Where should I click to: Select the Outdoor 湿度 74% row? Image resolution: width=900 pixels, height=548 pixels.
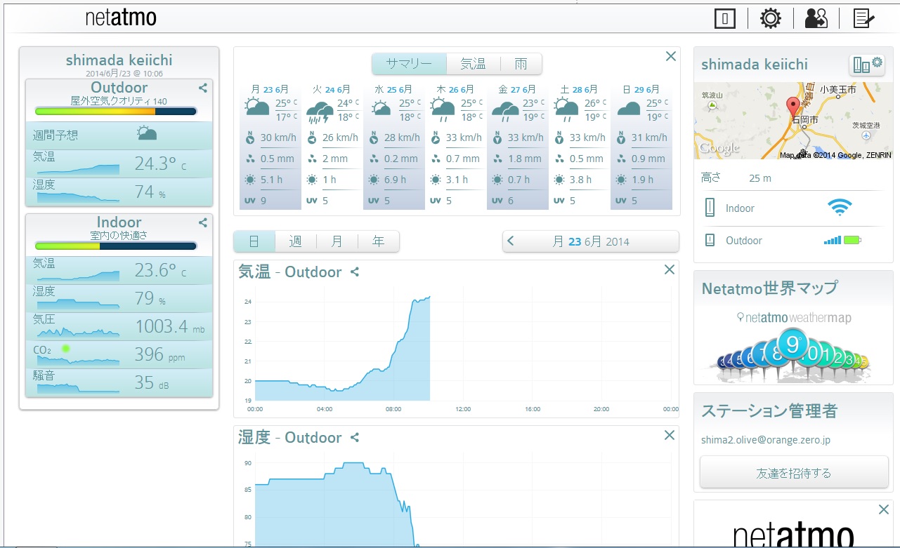(x=119, y=192)
